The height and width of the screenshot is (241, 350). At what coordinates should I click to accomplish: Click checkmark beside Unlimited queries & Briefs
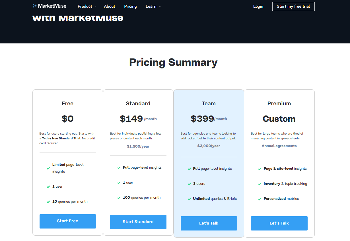coord(189,199)
